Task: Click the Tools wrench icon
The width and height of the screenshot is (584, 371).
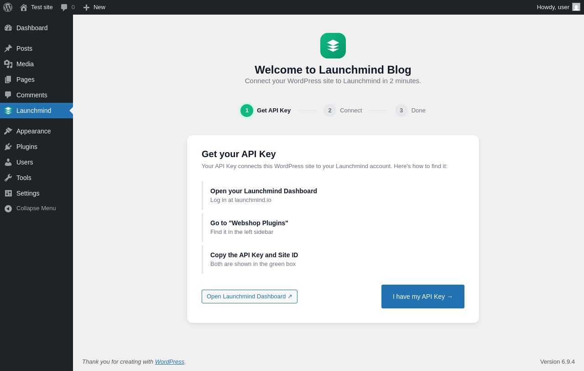Action: tap(8, 178)
